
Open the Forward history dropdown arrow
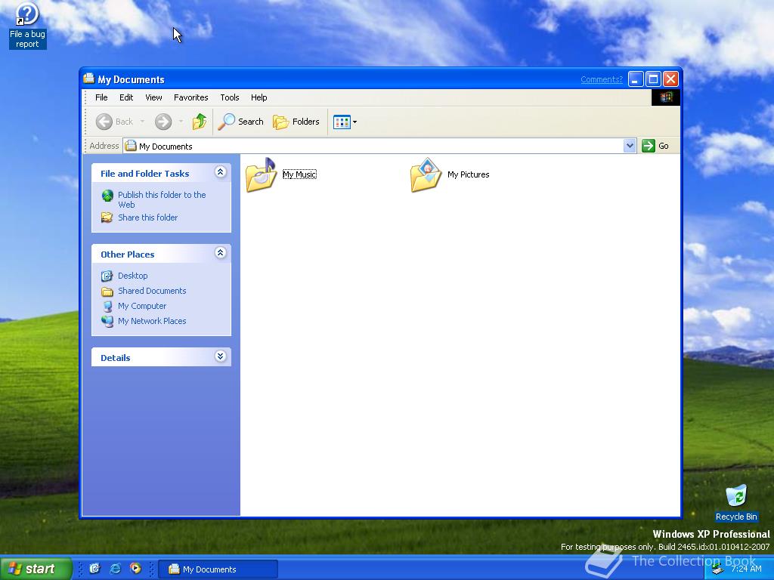tap(181, 122)
